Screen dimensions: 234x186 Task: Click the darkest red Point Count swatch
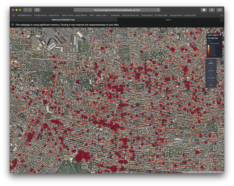pos(208,55)
